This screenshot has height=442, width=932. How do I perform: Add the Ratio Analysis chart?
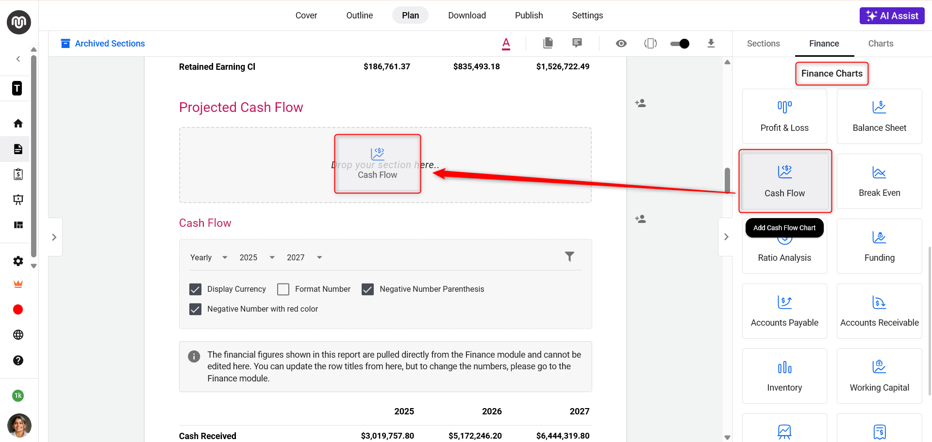point(784,246)
